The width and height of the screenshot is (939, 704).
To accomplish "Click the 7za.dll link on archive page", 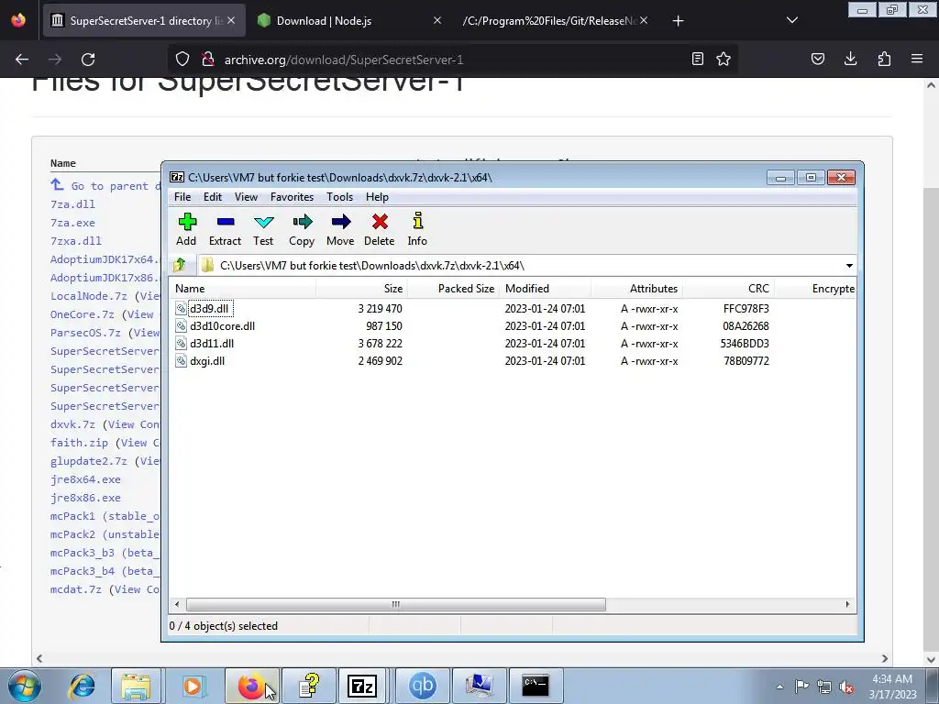I will click(x=72, y=204).
